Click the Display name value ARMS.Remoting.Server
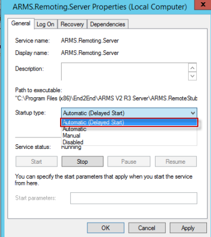The height and width of the screenshot is (237, 211). pyautogui.click(x=90, y=53)
